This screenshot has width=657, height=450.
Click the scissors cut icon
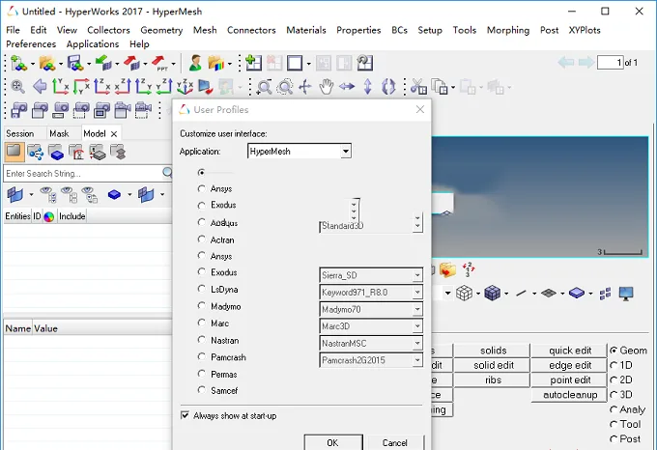coord(417,87)
